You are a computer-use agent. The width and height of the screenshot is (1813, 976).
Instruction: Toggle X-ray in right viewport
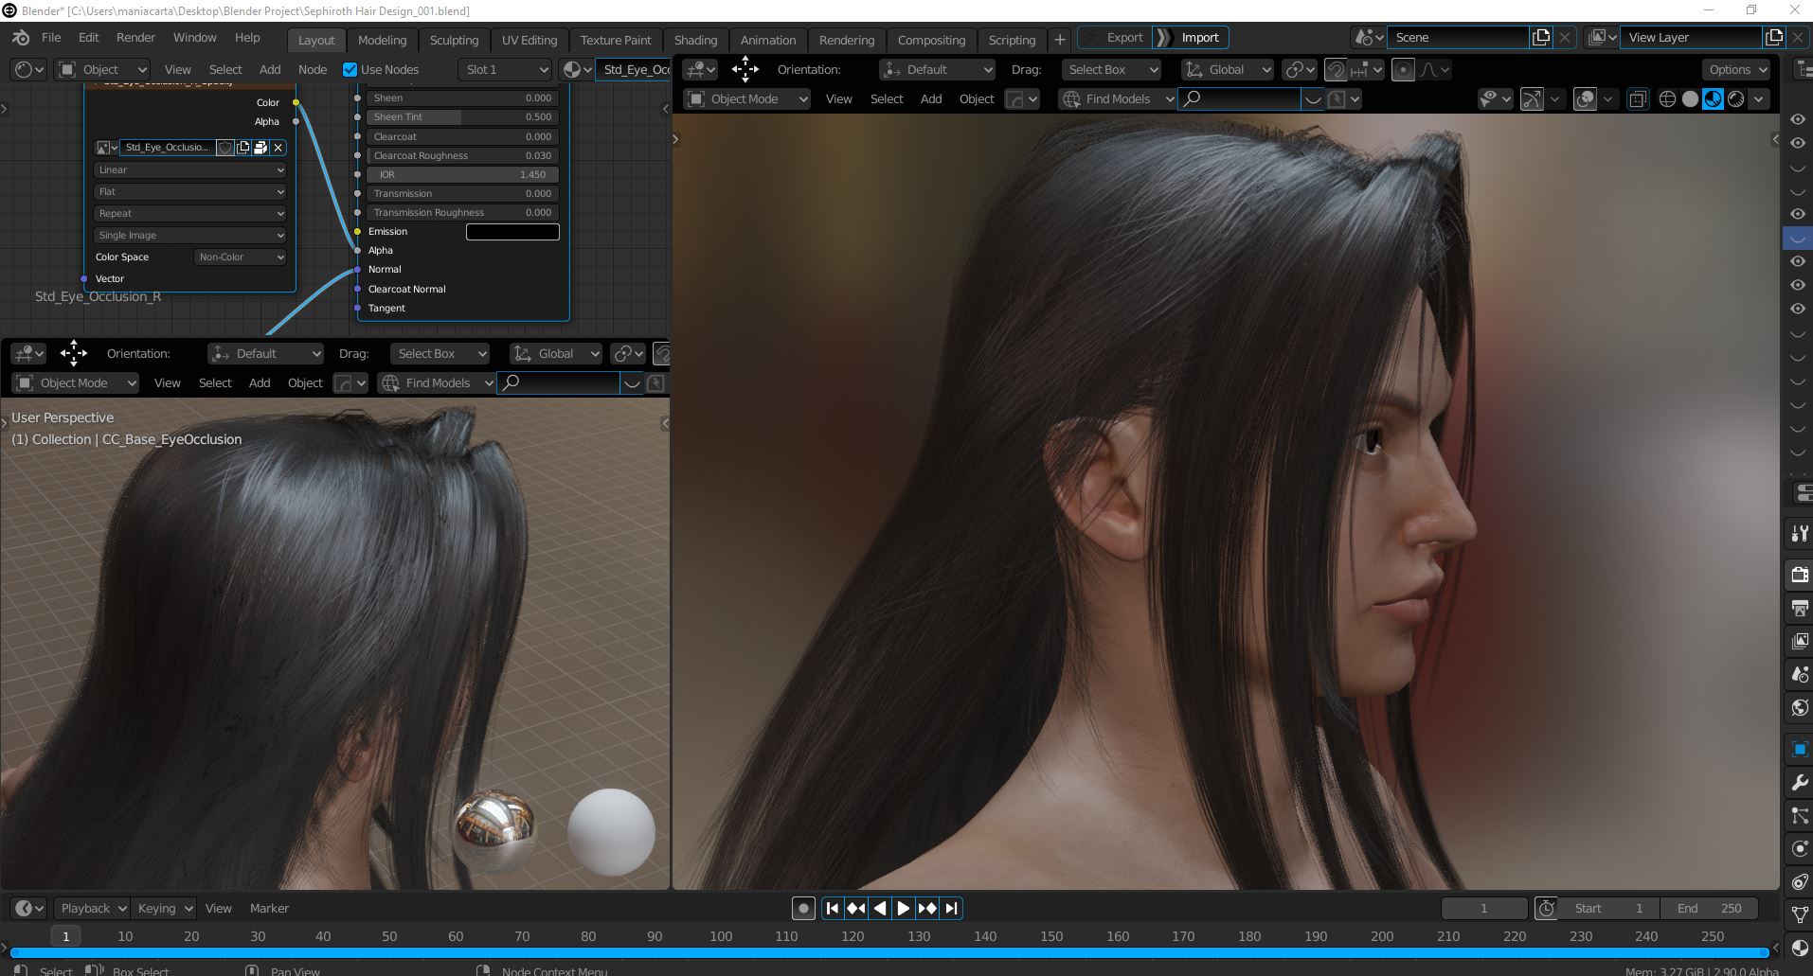tap(1637, 98)
